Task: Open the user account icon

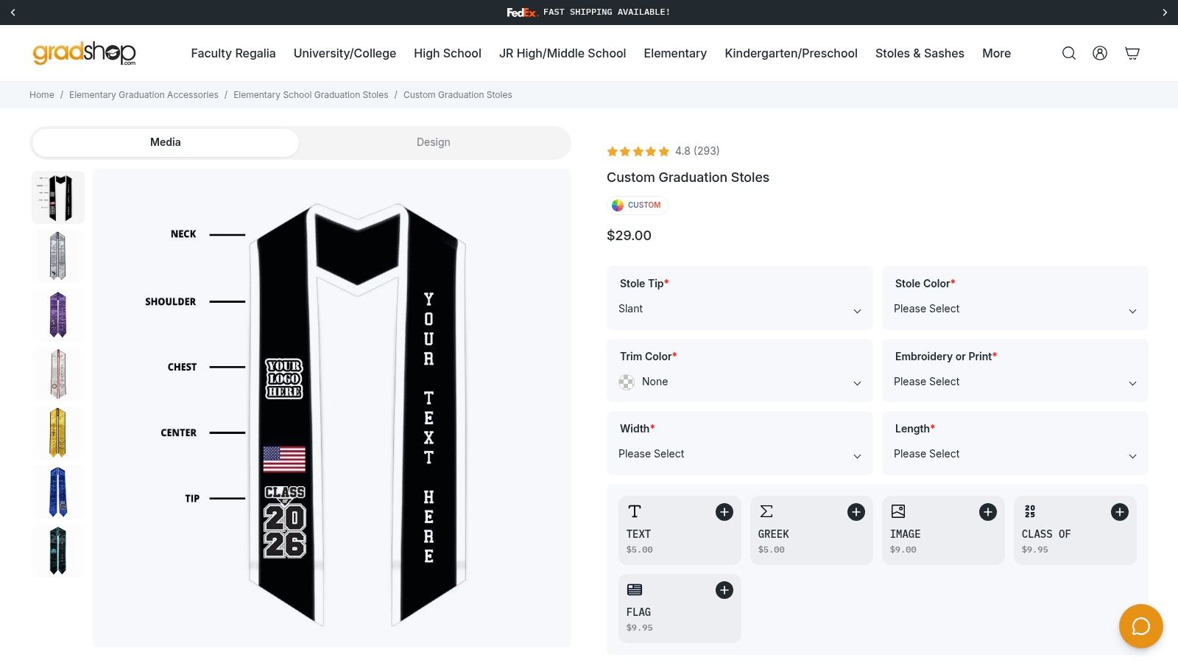Action: point(1100,53)
